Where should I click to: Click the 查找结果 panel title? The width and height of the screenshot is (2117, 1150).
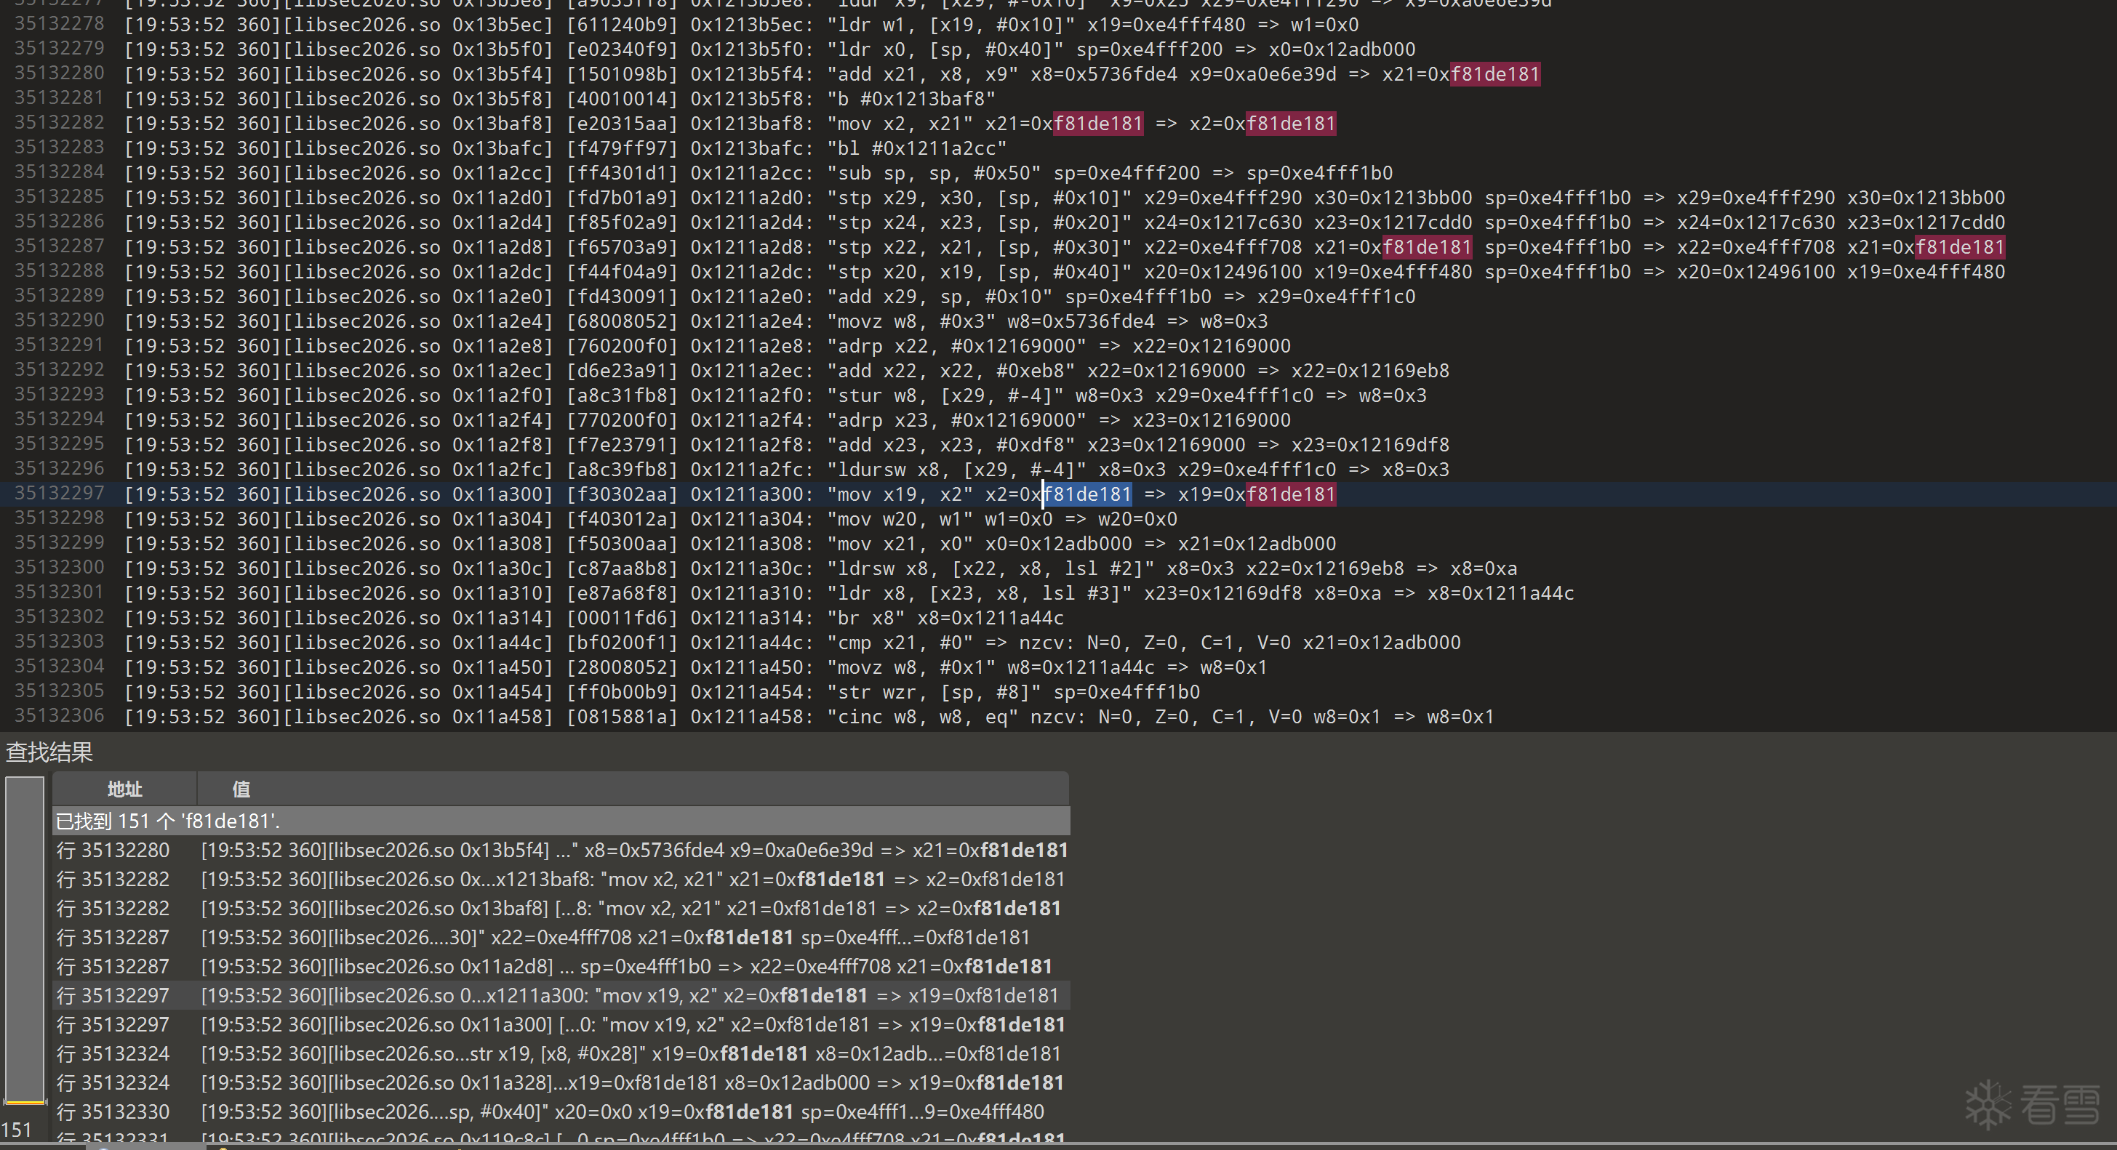[49, 752]
